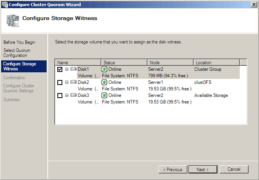Screen dimensions: 259x180
Task: Click Disk2's green Online status icon
Action: click(x=104, y=82)
